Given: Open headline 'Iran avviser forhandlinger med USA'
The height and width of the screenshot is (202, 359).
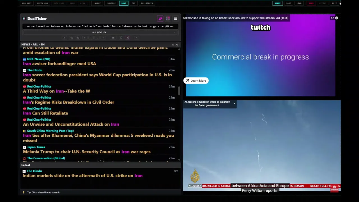Looking at the screenshot, I should tap(59, 64).
